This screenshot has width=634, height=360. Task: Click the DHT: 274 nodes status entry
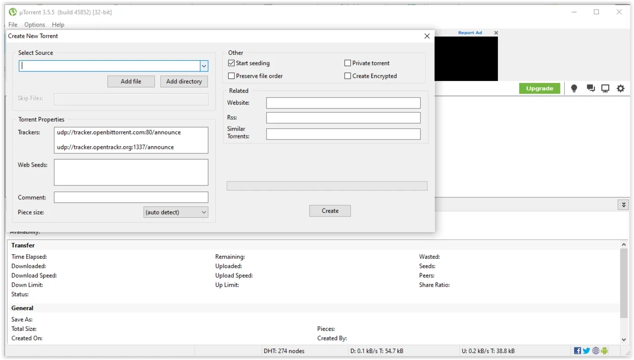284,351
